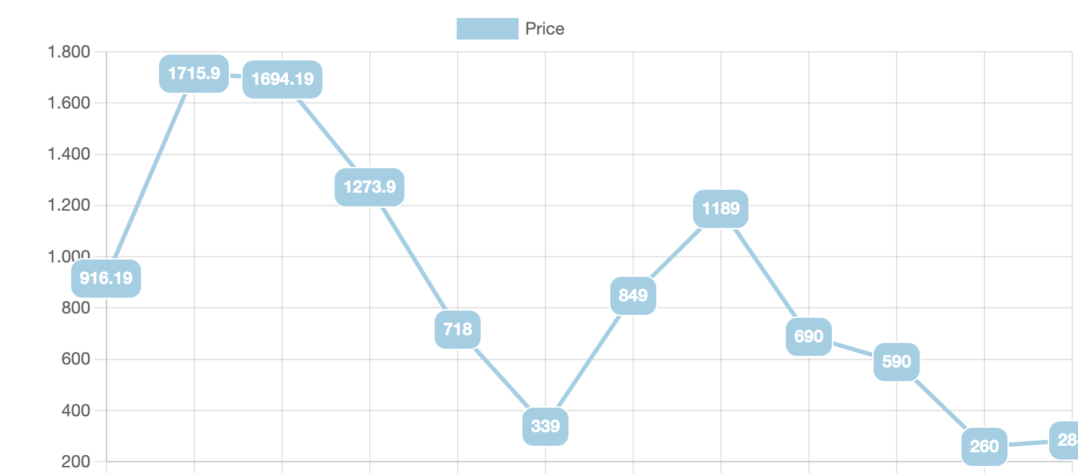Select the 1273.9 data point
1078x476 pixels.
coord(369,187)
